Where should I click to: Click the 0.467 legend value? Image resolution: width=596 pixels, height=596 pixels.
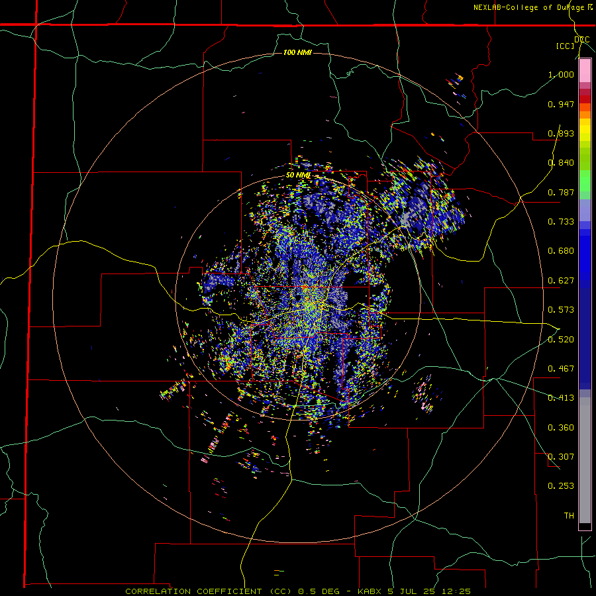pyautogui.click(x=561, y=369)
